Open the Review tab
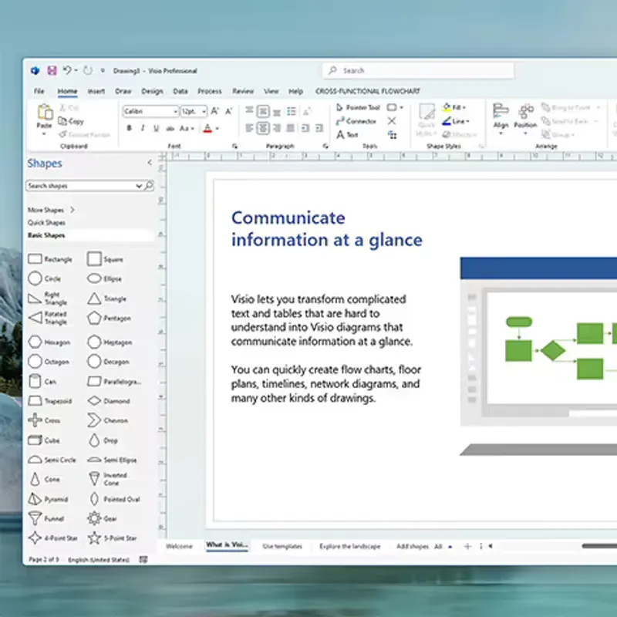 point(243,91)
